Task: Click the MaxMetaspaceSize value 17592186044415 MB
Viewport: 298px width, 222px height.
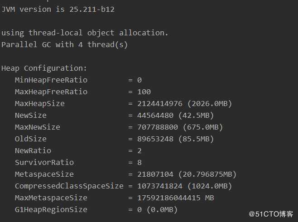Action: click(x=175, y=198)
